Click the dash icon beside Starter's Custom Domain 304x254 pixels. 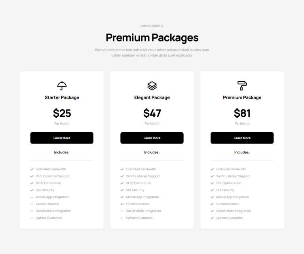click(x=32, y=204)
